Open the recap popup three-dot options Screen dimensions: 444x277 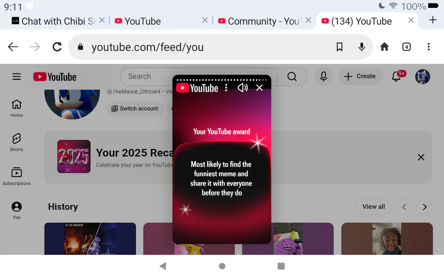226,88
